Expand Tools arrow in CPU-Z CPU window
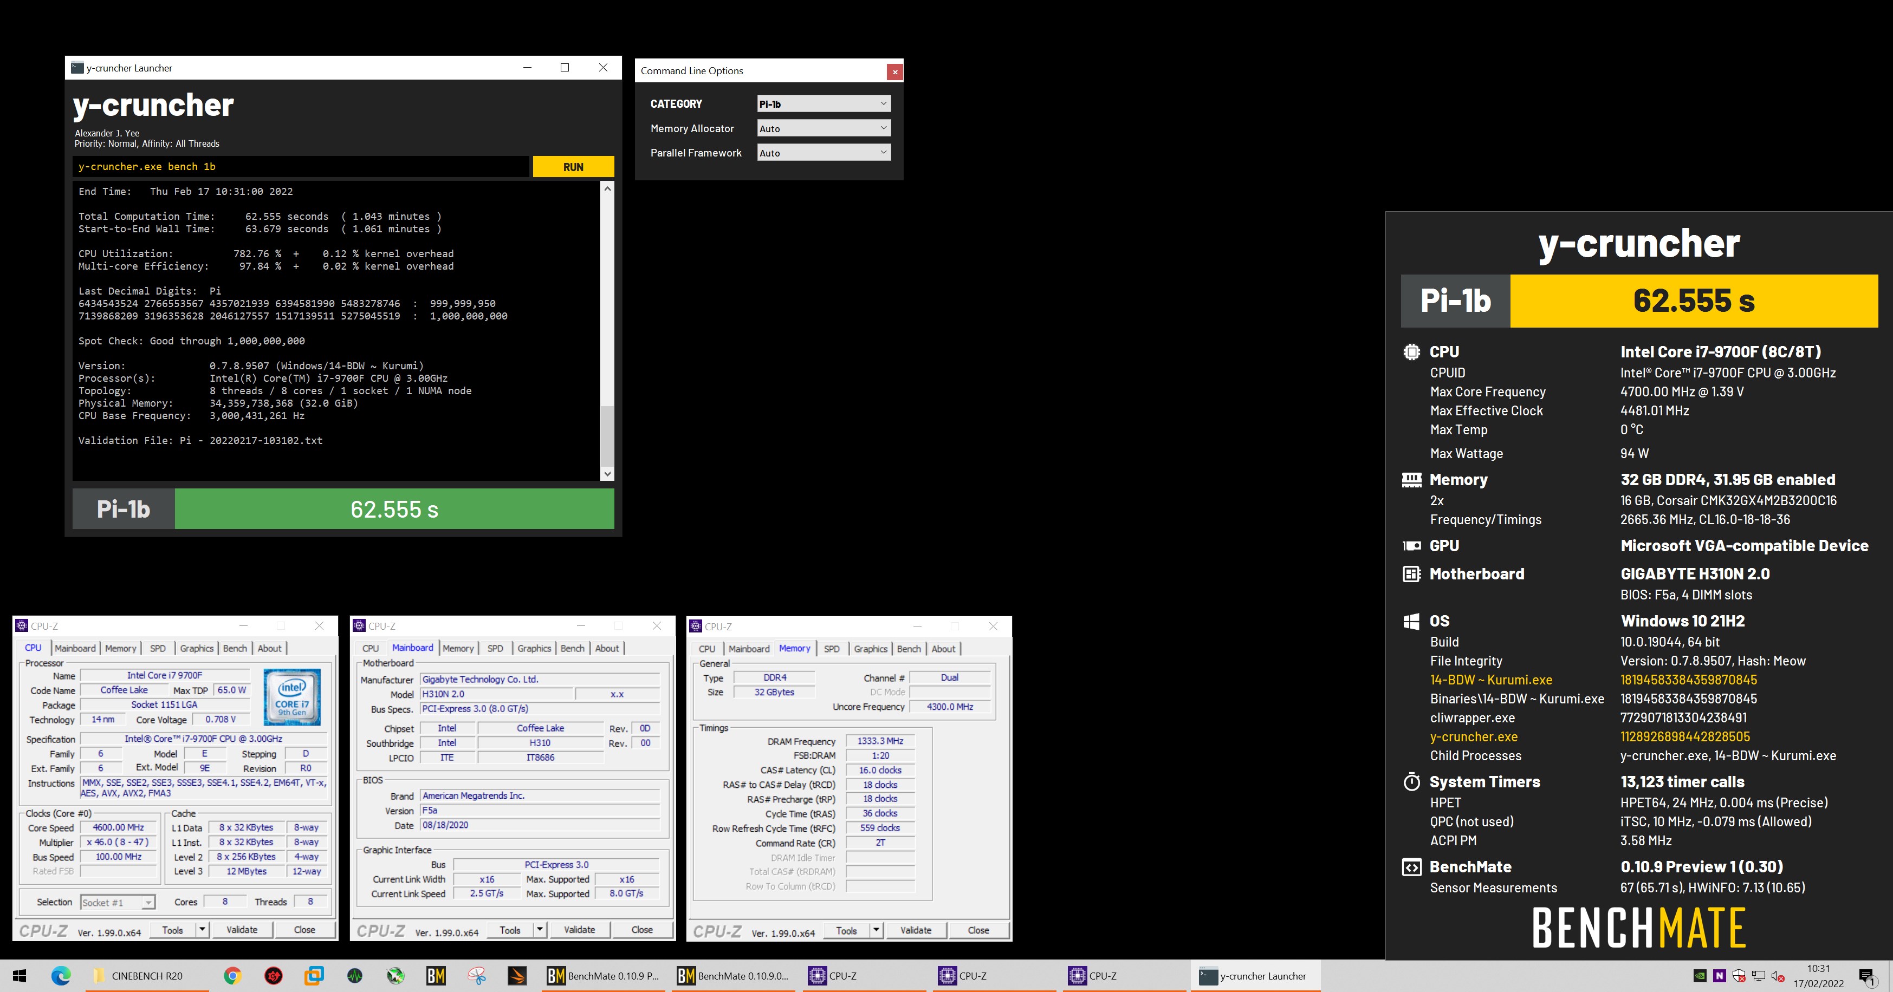Screen dimensions: 1893x992 point(202,930)
